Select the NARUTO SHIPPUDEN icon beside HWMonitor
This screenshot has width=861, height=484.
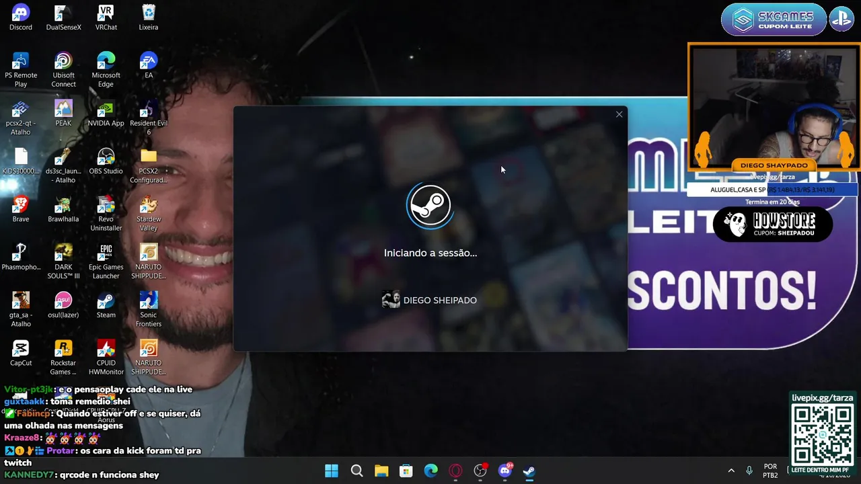pyautogui.click(x=149, y=357)
